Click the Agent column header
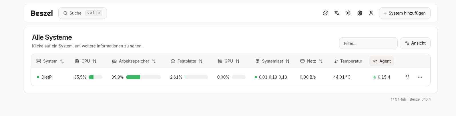The height and width of the screenshot is (116, 456). 382,61
